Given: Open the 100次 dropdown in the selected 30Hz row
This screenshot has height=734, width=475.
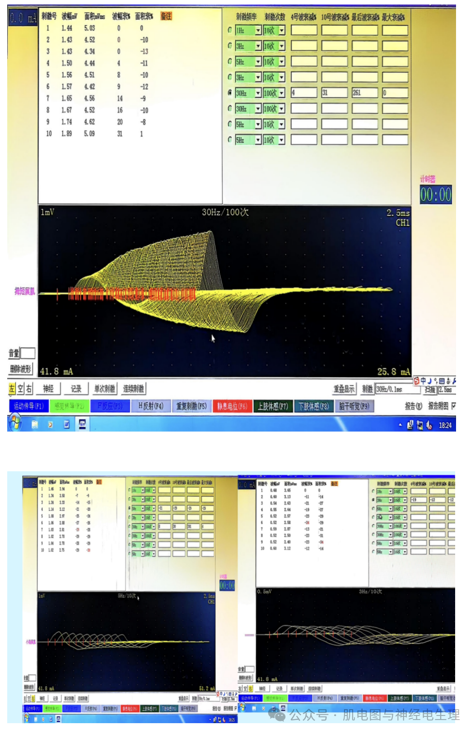Looking at the screenshot, I should point(282,93).
